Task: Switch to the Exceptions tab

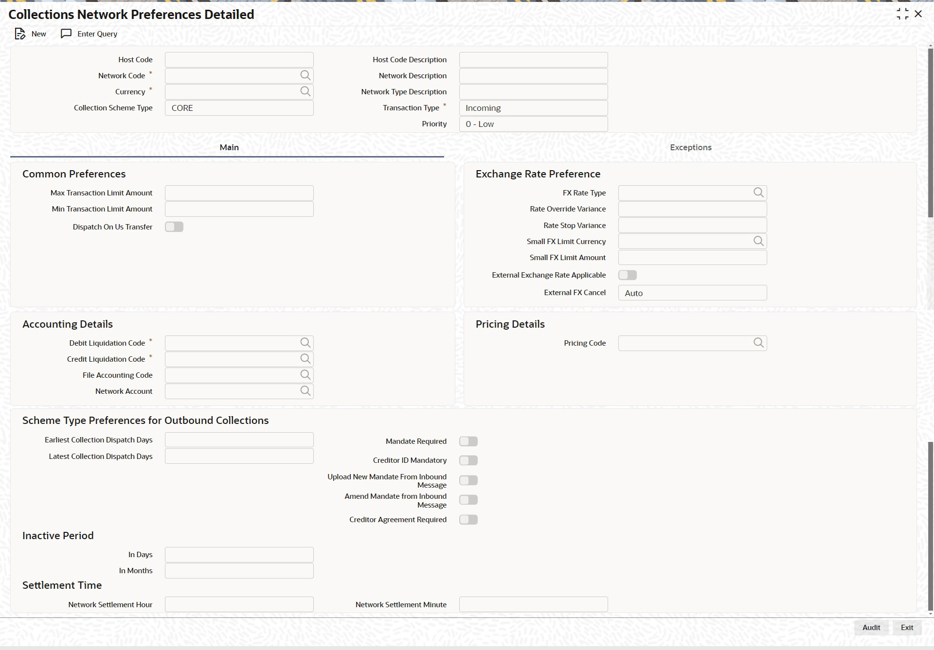Action: click(690, 147)
